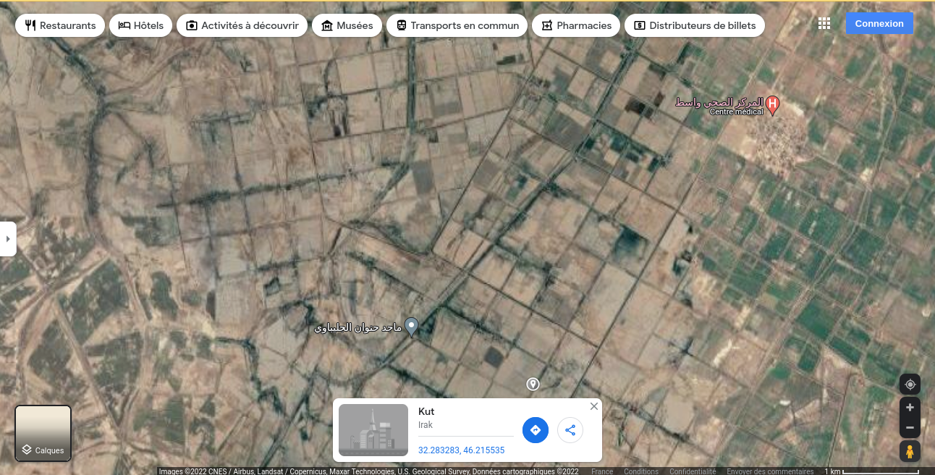Open the Google apps grid icon
935x475 pixels.
tap(824, 24)
